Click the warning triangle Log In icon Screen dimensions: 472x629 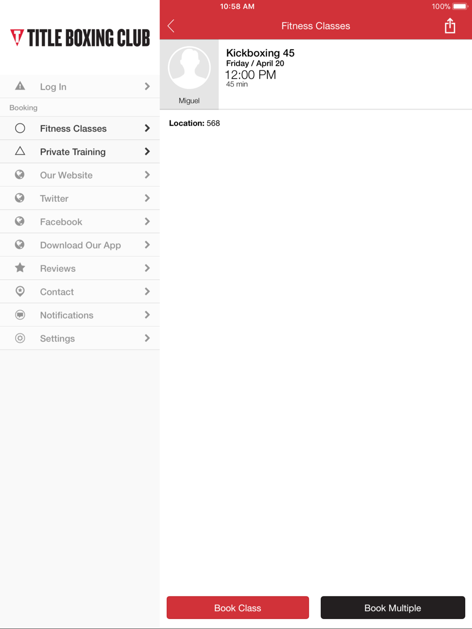point(20,86)
